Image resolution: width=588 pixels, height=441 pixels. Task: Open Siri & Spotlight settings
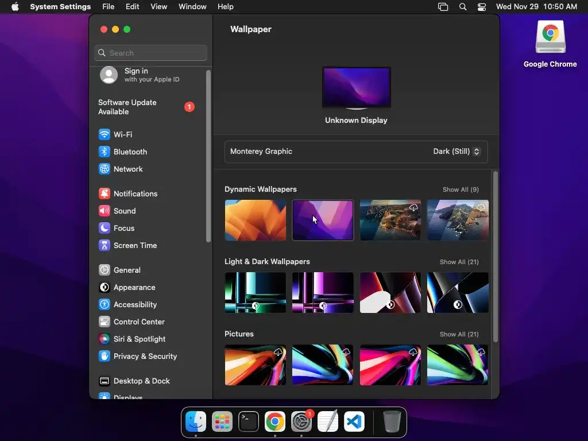(x=131, y=339)
